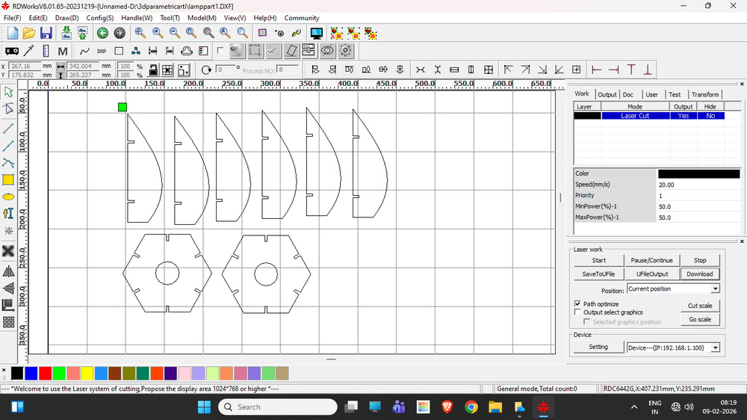Save file with blue floppy disk icon
This screenshot has height=420, width=747.
coord(46,33)
